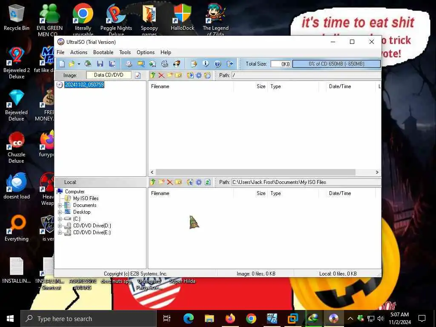Click the Register toolbar icon
Image resolution: width=436 pixels, height=327 pixels.
coord(194,64)
